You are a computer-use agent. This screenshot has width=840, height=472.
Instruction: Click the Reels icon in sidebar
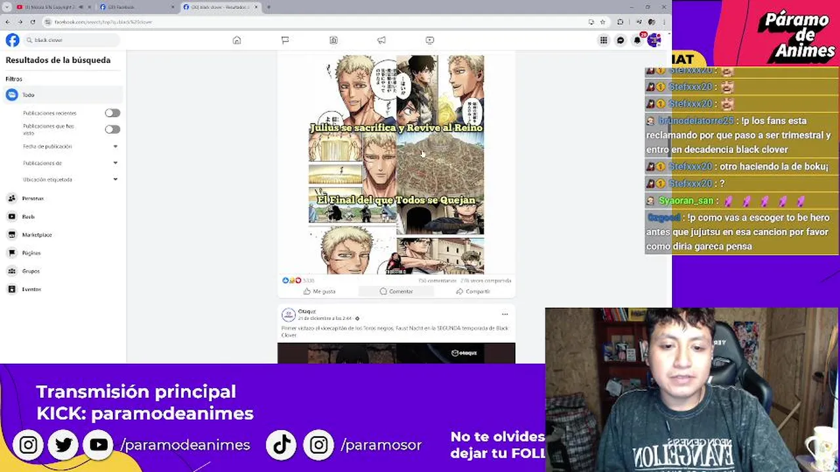pos(12,216)
